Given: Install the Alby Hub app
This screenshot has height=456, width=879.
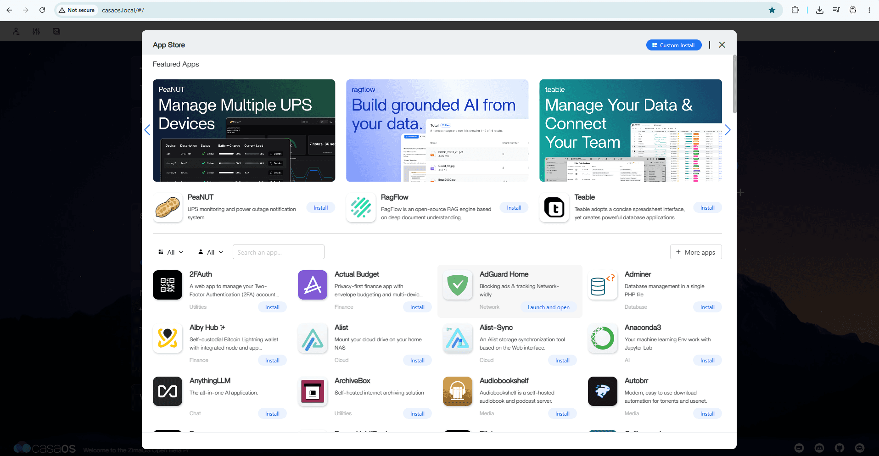Looking at the screenshot, I should [x=272, y=361].
